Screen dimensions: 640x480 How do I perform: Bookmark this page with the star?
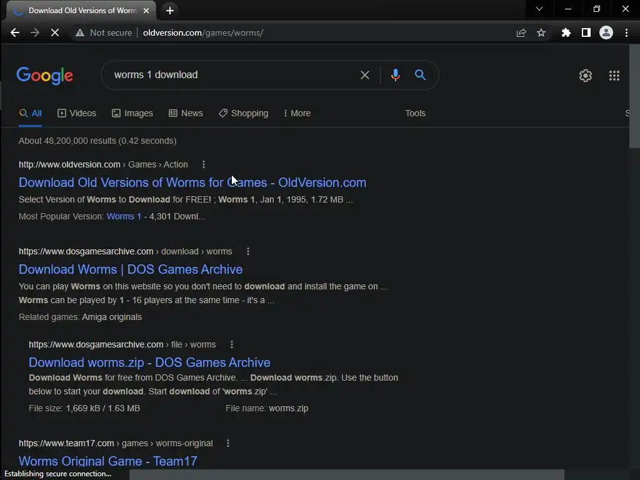tap(541, 32)
